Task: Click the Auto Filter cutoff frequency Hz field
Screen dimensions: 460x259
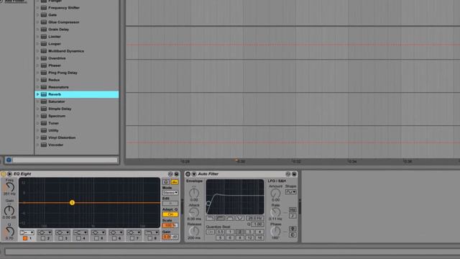Action: pyautogui.click(x=254, y=218)
